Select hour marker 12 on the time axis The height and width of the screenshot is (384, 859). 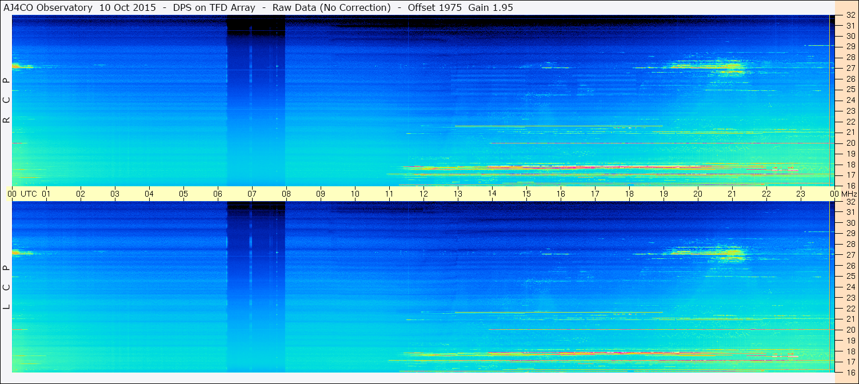423,194
